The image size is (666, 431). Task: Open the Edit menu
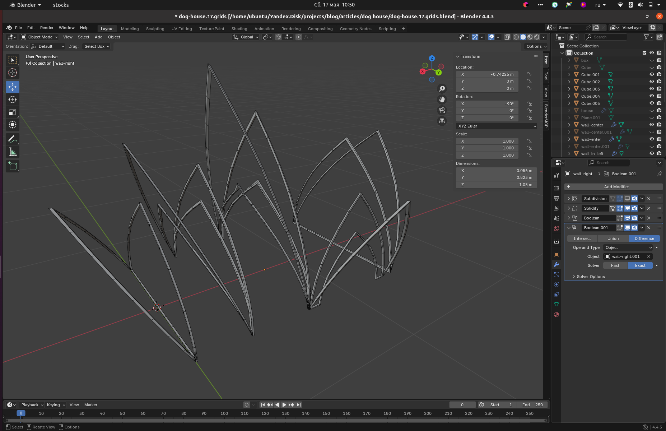click(31, 28)
